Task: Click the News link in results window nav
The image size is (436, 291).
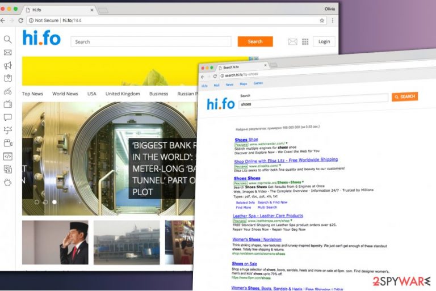Action: coord(229,85)
